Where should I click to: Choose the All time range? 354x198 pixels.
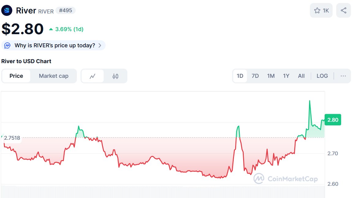point(301,76)
